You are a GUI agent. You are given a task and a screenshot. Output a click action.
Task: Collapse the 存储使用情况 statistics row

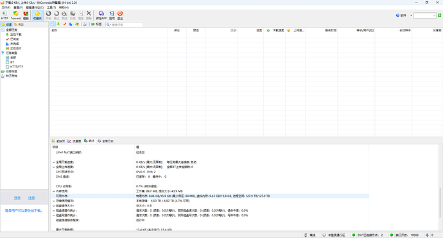point(54,201)
